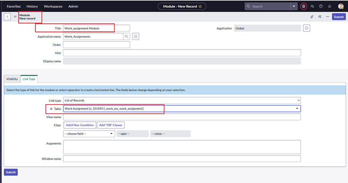Open the attachments paperclip icon

(x=312, y=17)
